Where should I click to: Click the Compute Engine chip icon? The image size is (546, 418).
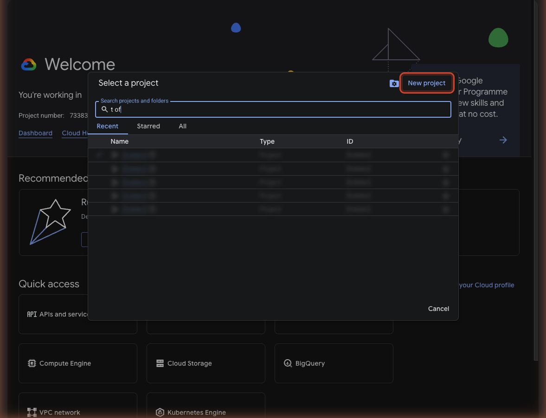[32, 363]
